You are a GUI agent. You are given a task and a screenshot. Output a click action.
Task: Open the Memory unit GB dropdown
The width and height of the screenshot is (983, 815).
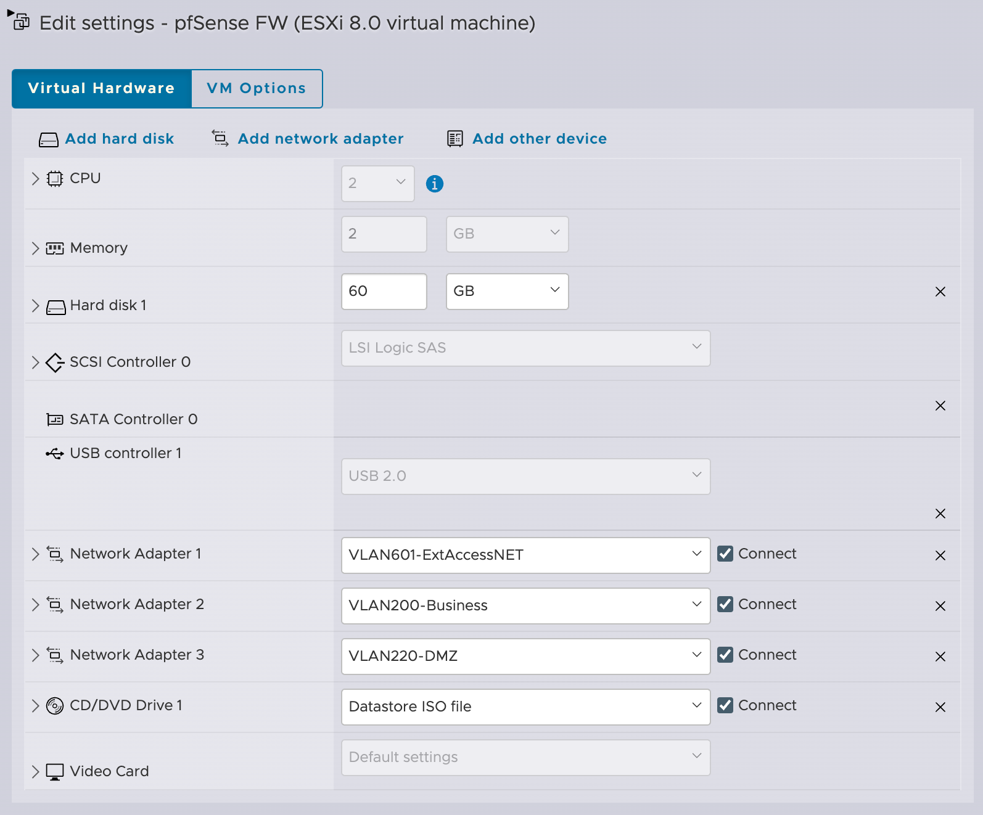(508, 234)
